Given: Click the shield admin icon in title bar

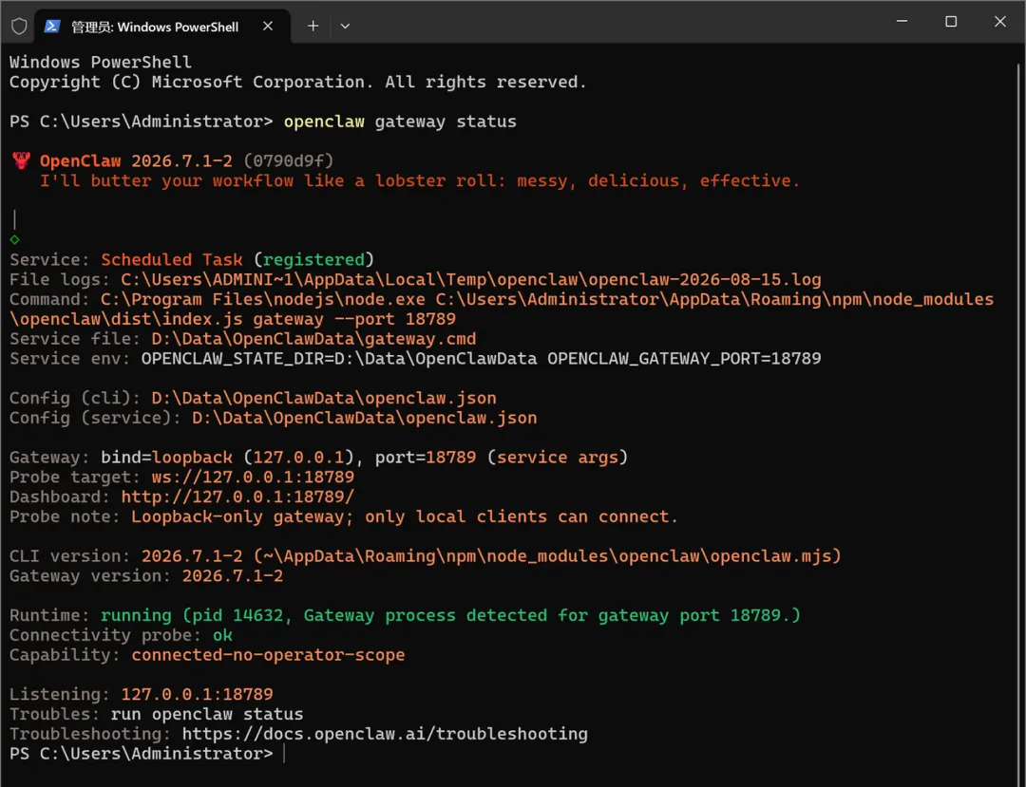Looking at the screenshot, I should pyautogui.click(x=19, y=27).
